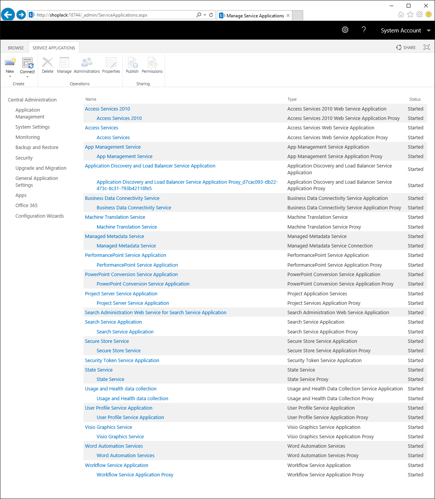The width and height of the screenshot is (435, 499).
Task: Expand the address bar search dropdown
Action: (205, 15)
